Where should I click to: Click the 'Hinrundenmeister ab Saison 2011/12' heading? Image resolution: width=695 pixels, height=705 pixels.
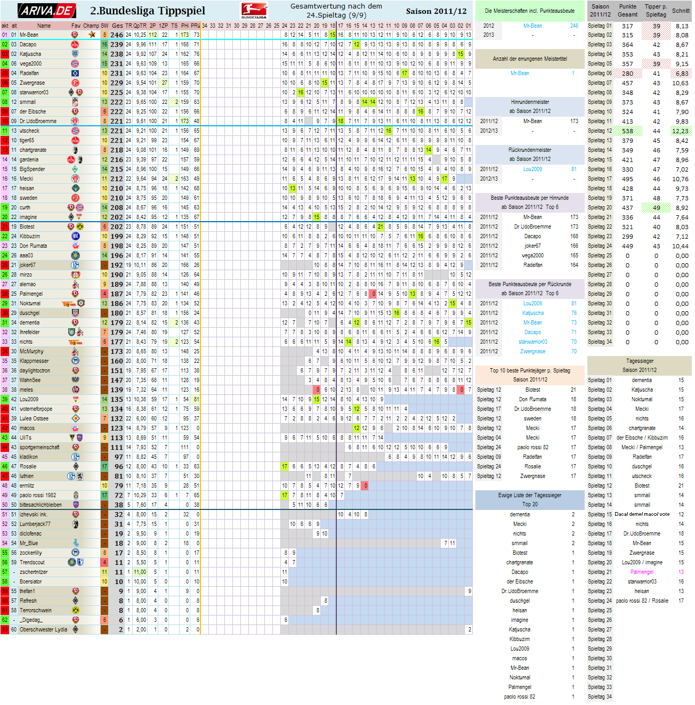(530, 107)
